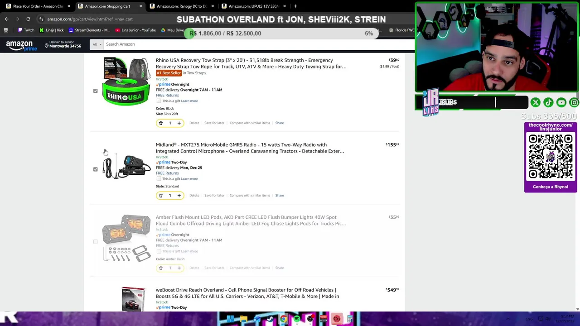This screenshot has width=580, height=326.
Task: Open Lins Junior - YouTube bookmark
Action: pyautogui.click(x=135, y=30)
